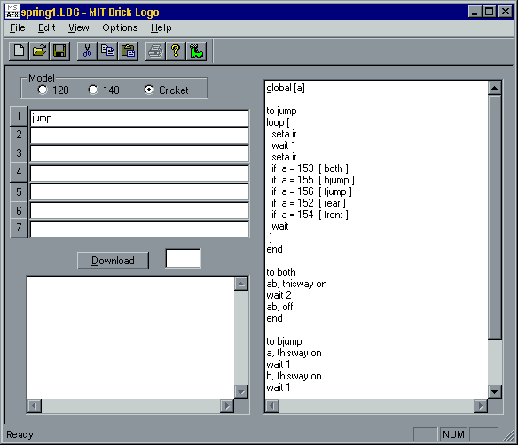518x445 pixels.
Task: Click the Download button
Action: tap(113, 261)
